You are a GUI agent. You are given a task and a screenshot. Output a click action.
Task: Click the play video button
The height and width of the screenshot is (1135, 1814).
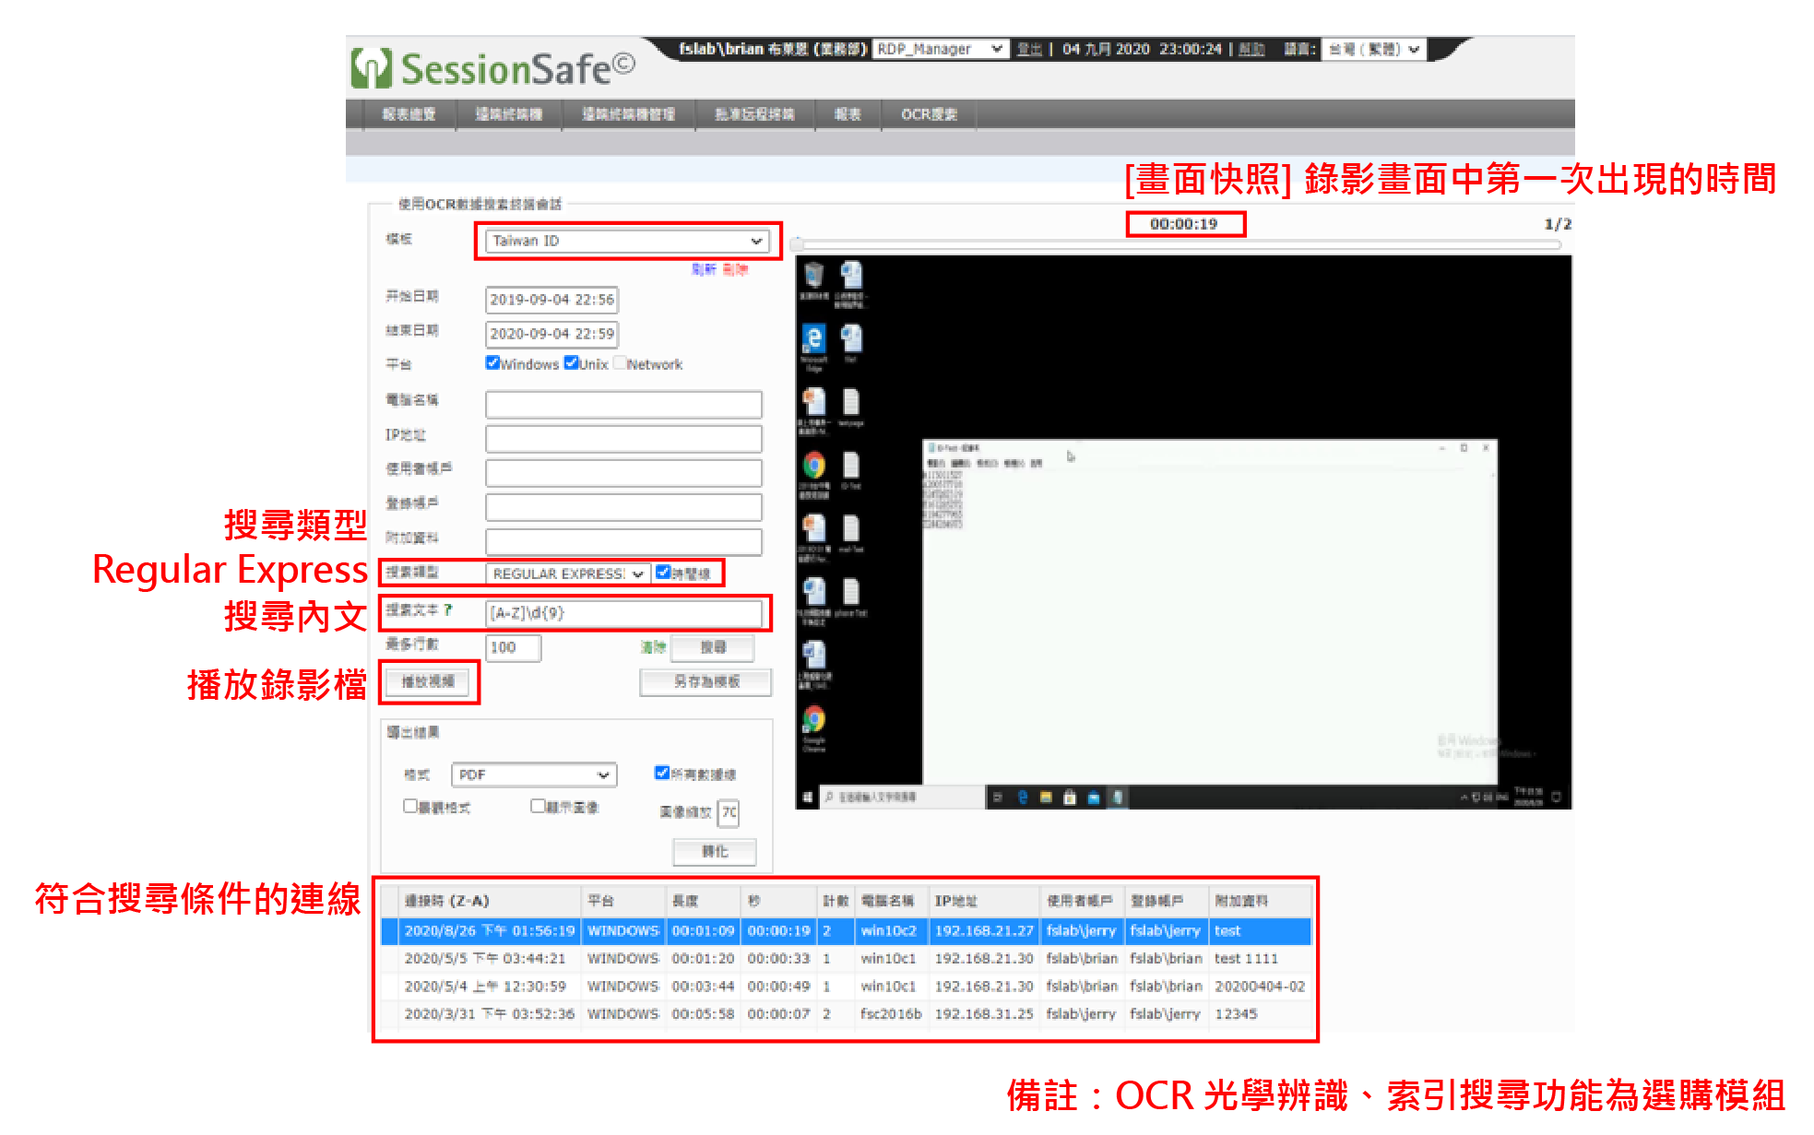[x=428, y=682]
